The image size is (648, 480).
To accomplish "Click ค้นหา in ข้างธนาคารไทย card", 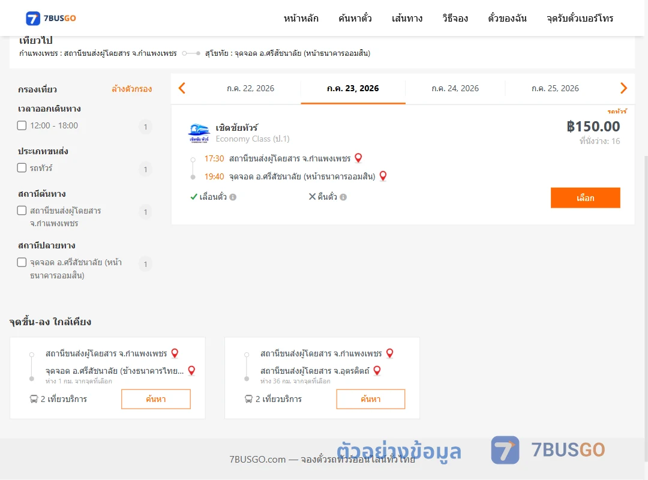I will (x=156, y=399).
